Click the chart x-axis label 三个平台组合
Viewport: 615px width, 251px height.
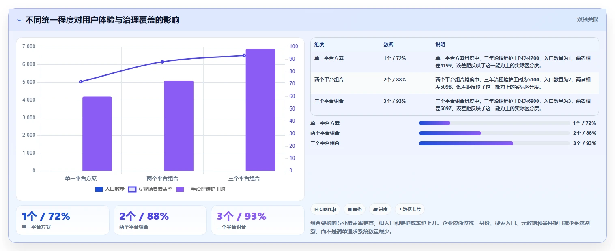pos(244,178)
